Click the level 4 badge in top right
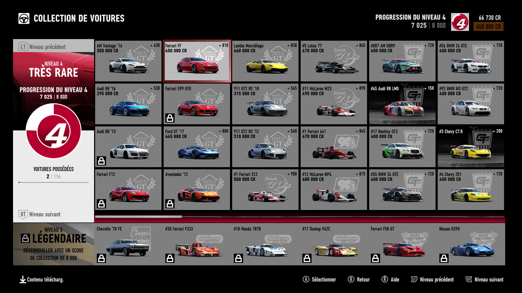Screen dimensions: 522x293 pyautogui.click(x=460, y=22)
